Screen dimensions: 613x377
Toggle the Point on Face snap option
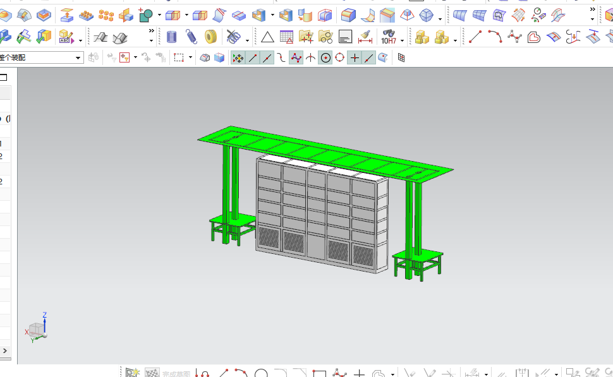(383, 58)
